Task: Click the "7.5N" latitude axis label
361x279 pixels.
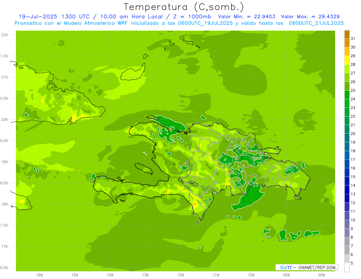Action: (4, 225)
